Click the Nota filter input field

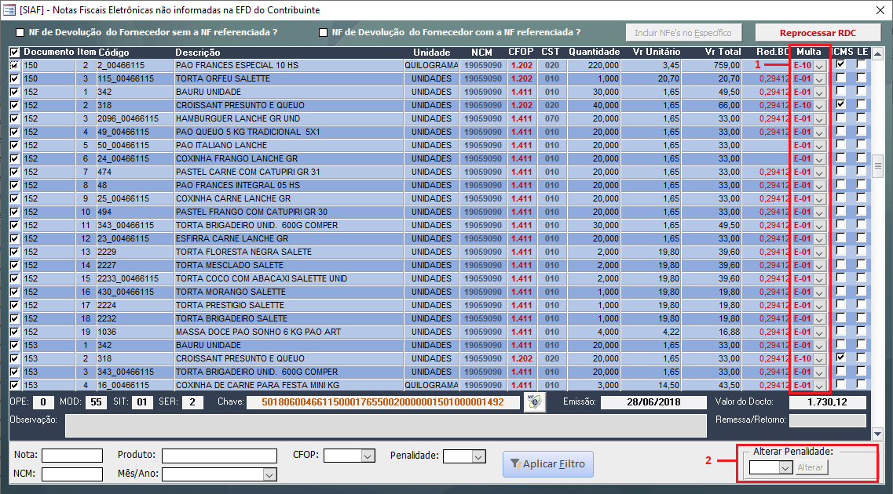pos(72,456)
